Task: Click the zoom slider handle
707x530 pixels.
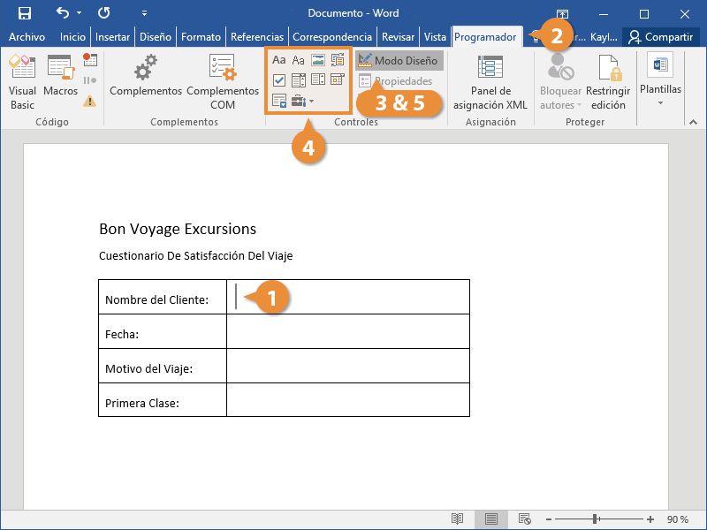Action: pyautogui.click(x=597, y=519)
